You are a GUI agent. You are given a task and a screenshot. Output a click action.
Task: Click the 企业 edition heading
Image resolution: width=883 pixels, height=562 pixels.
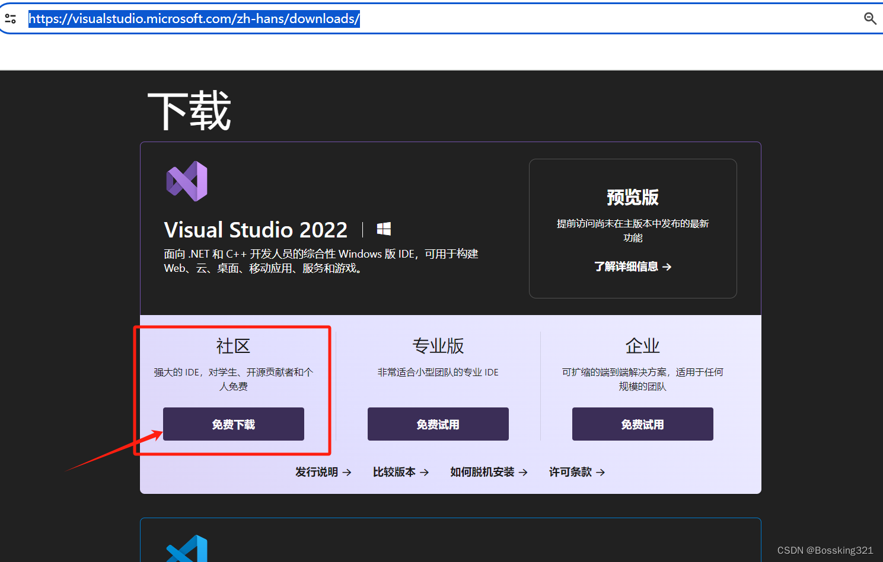pos(643,346)
